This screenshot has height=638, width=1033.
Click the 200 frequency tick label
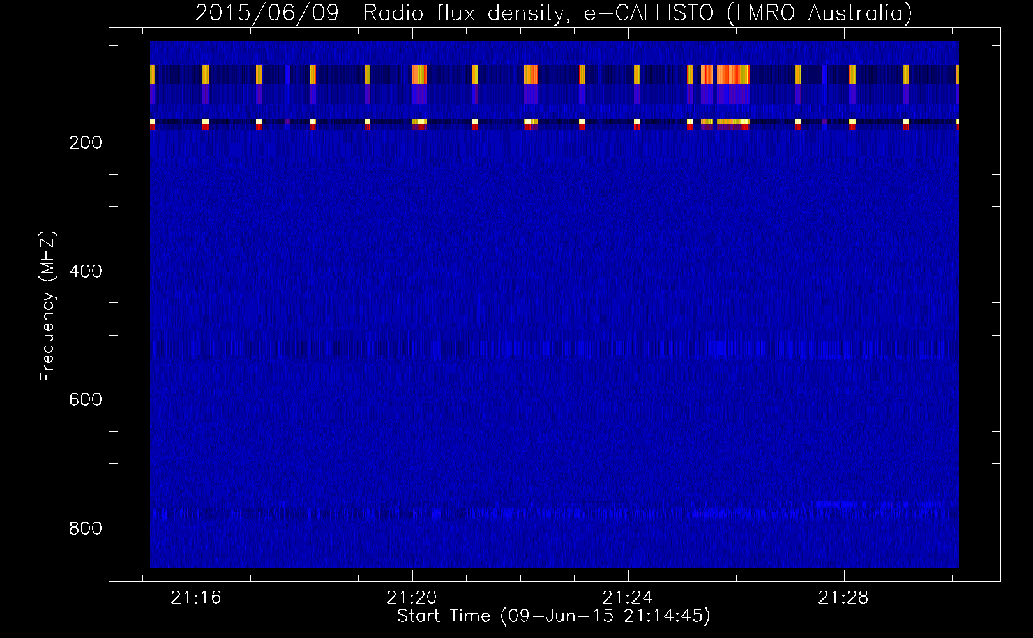click(86, 142)
